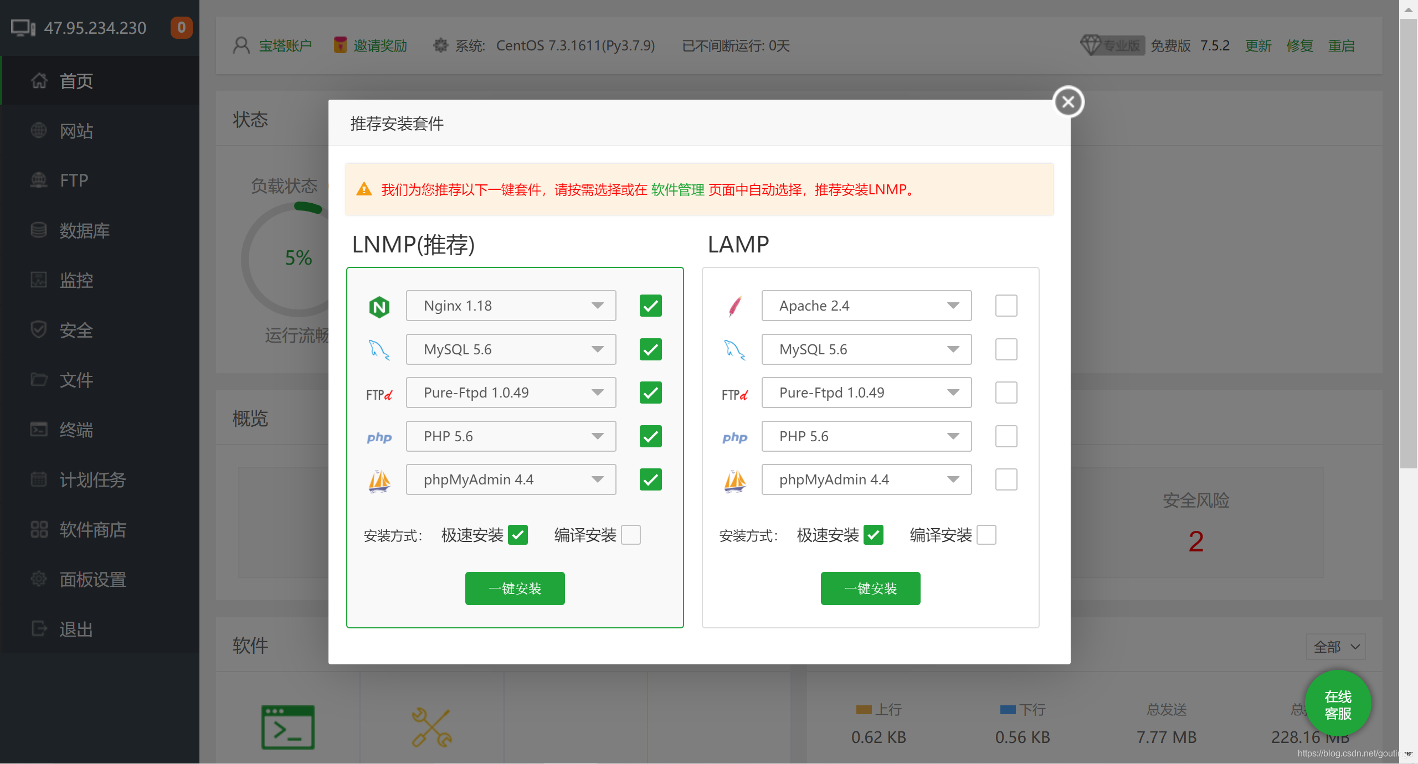
Task: Click the phpMyAdmin sailboat icon in LAMP
Action: pos(735,481)
